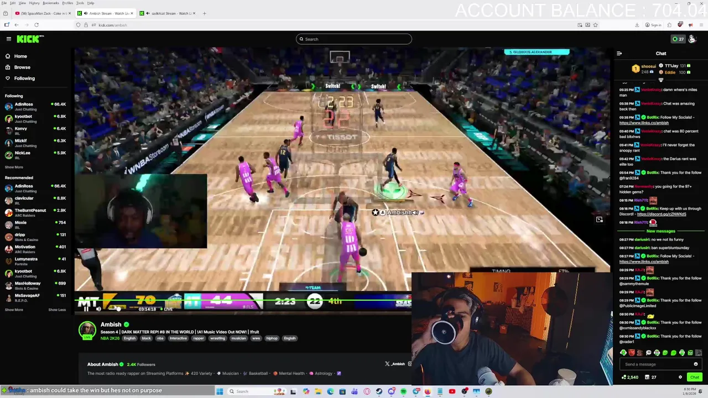The image size is (708, 398).
Task: Open channel points 2,540 icon
Action: (x=630, y=377)
